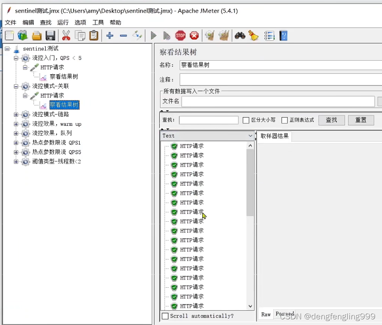This screenshot has width=382, height=325.
Task: Collapse HTTP请求 under 流控模式-关联
Action: coord(25,96)
